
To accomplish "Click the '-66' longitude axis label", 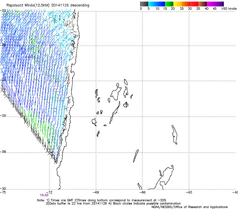I will coord(142,192).
